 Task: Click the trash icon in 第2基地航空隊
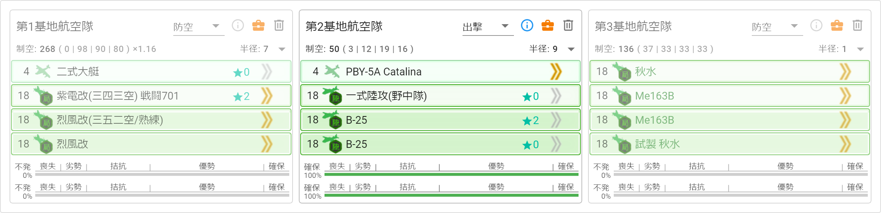[x=568, y=25]
